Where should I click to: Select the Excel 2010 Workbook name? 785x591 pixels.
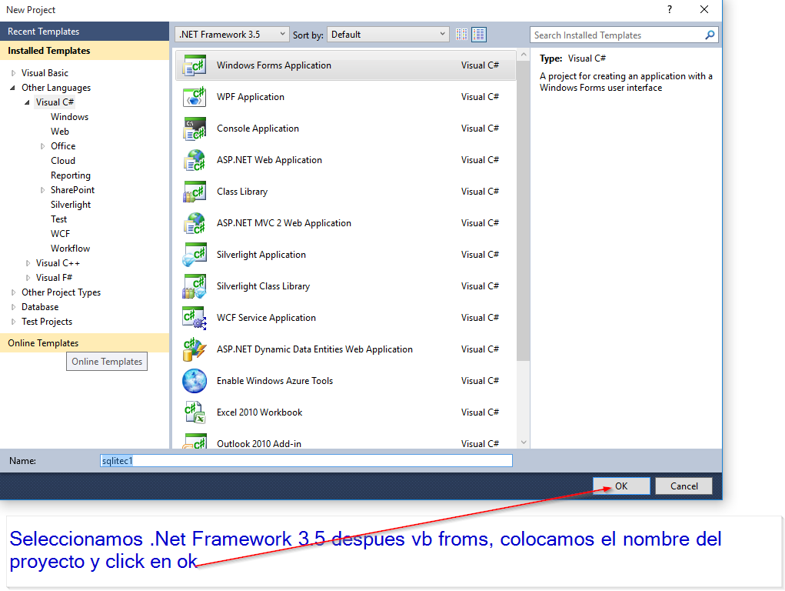259,412
